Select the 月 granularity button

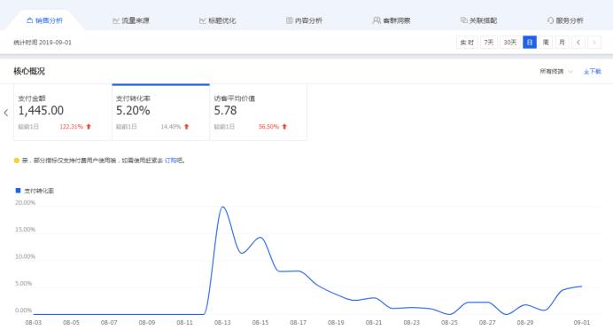coord(562,43)
